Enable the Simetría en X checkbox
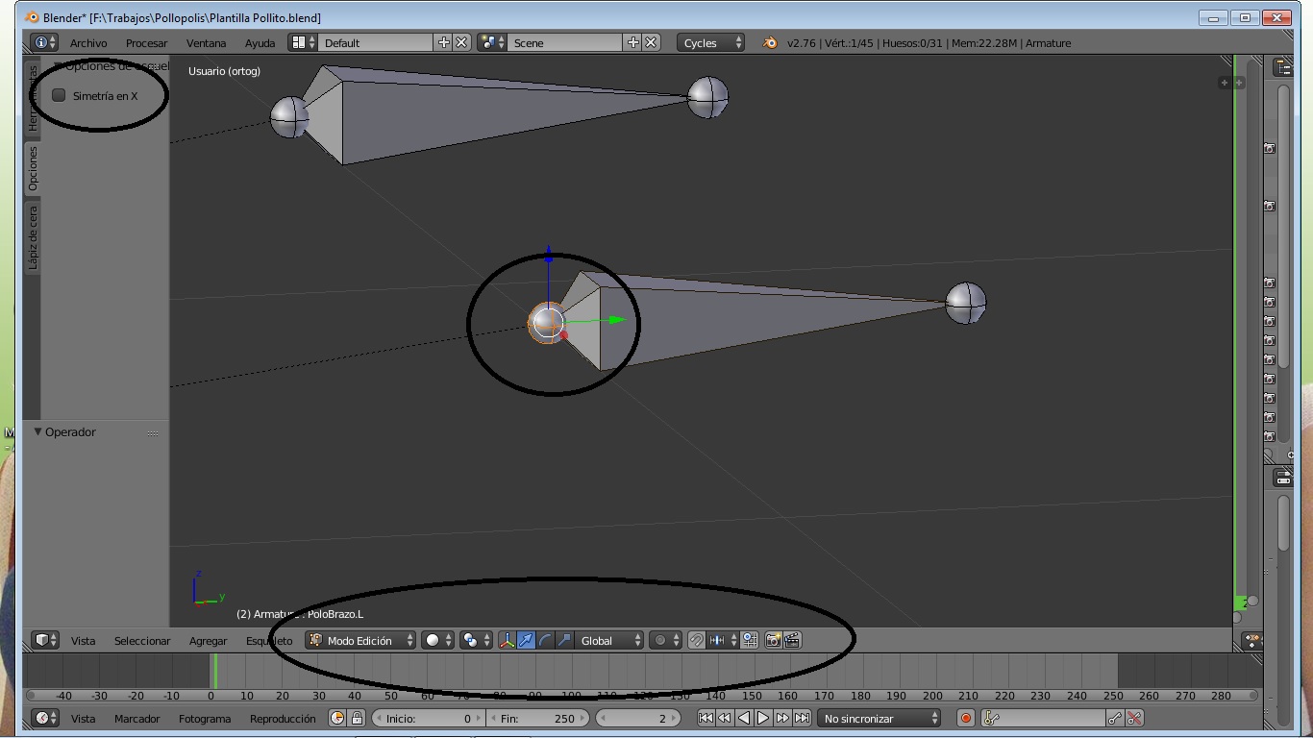The image size is (1313, 738). click(x=60, y=95)
